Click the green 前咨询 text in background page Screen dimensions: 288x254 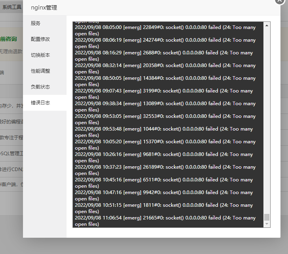tap(8, 39)
